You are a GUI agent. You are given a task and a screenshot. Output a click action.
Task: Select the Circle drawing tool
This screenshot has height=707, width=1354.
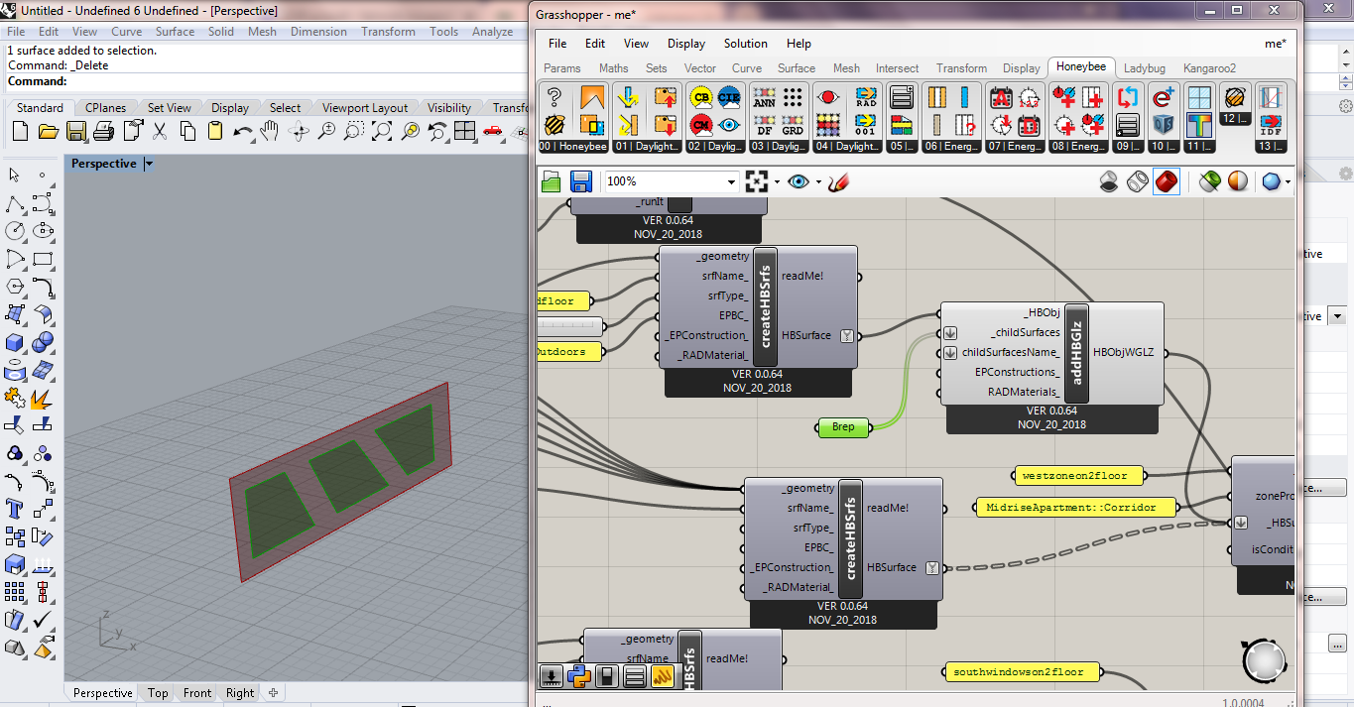[15, 231]
